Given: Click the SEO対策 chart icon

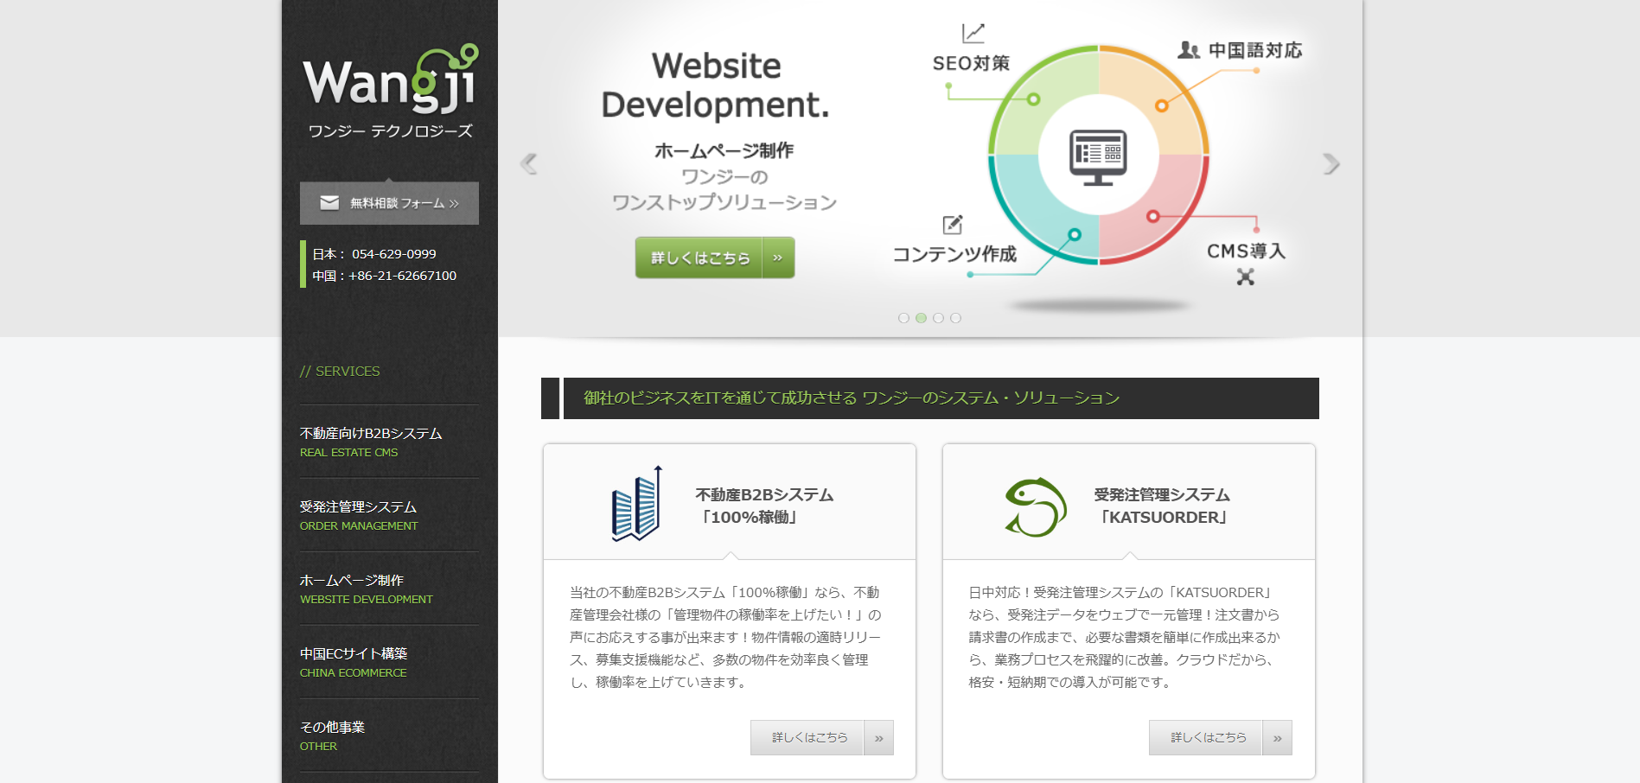Looking at the screenshot, I should (973, 33).
